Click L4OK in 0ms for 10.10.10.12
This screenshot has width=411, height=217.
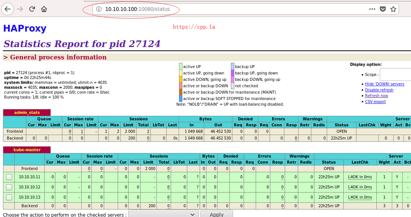pyautogui.click(x=360, y=187)
